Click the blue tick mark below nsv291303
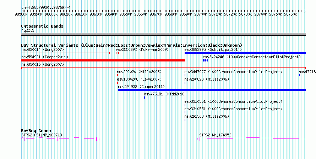 (185, 120)
